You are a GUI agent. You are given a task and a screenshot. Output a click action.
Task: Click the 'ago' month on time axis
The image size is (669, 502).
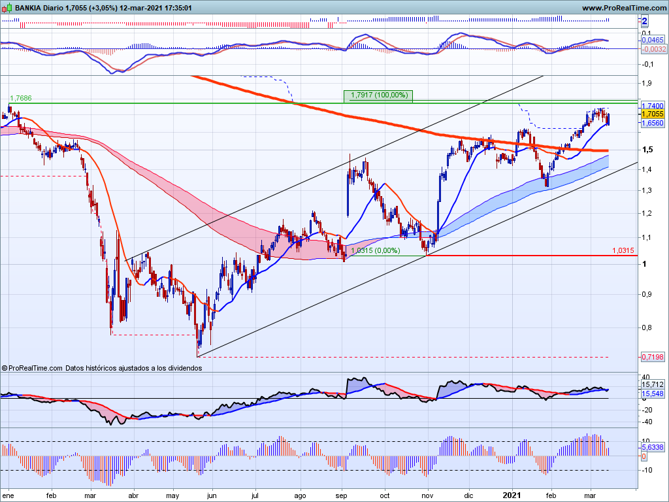300,495
